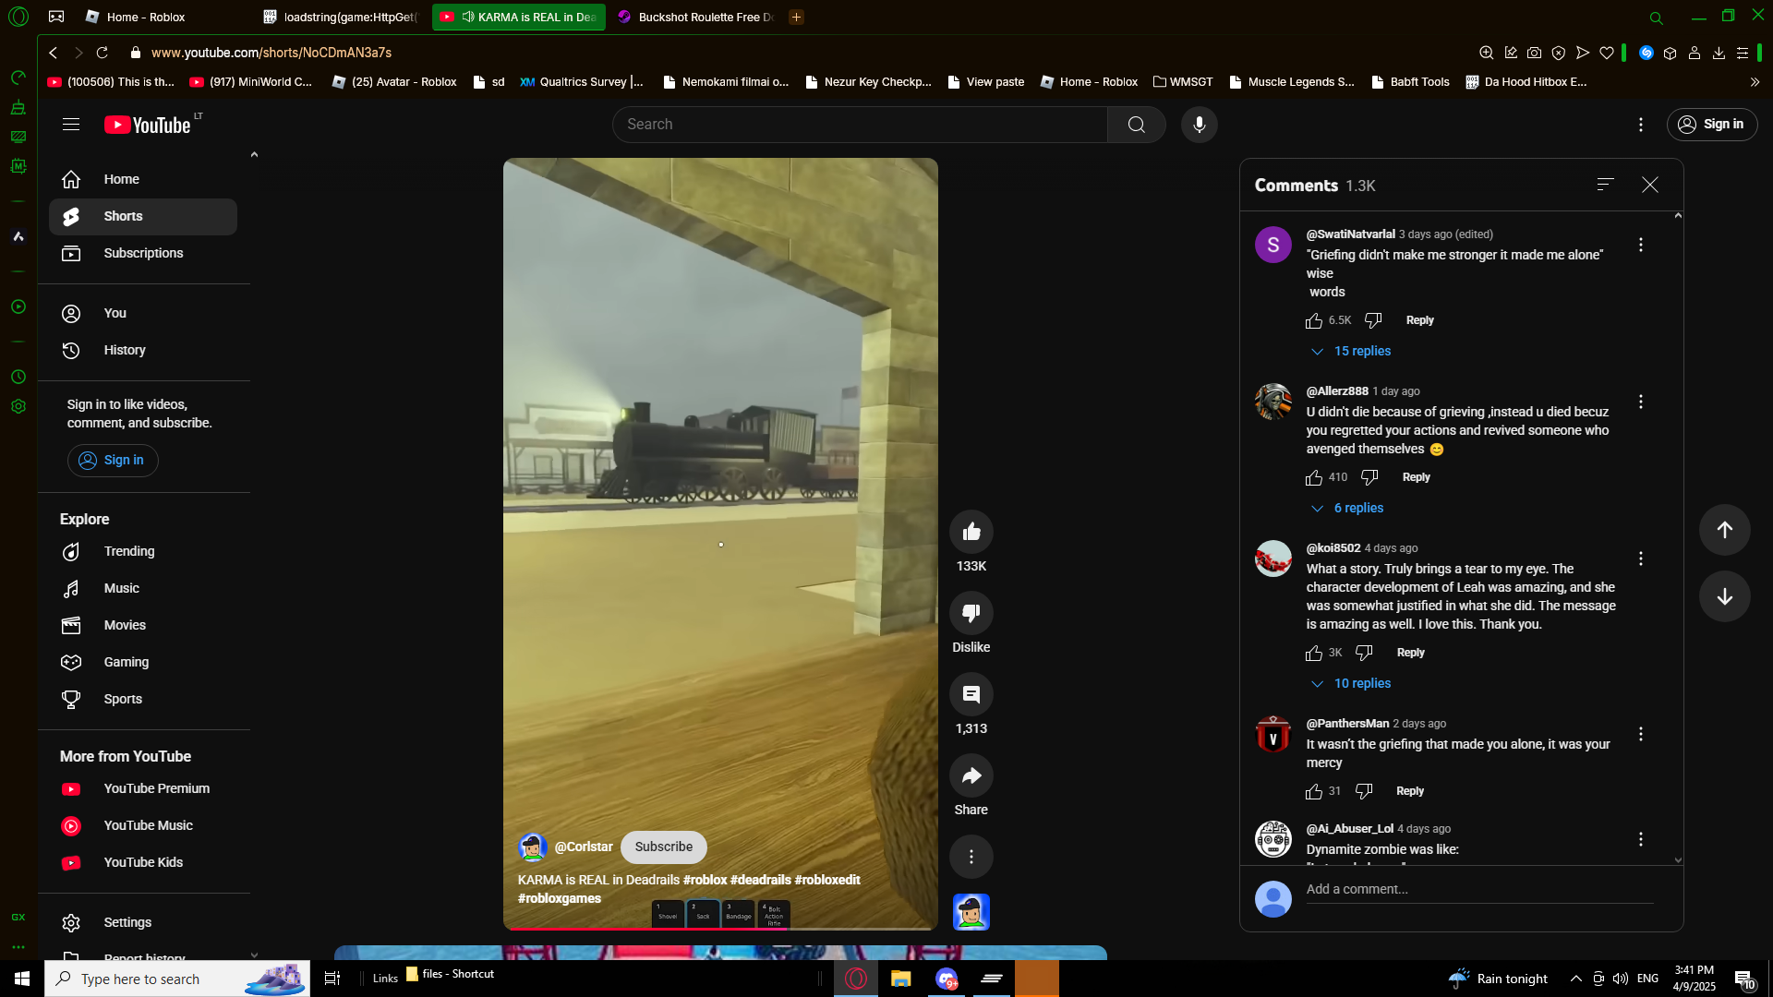Expand the 6 replies thread

tap(1347, 508)
